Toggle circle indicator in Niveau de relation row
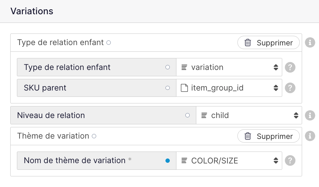This screenshot has height=187, width=319. click(x=187, y=115)
